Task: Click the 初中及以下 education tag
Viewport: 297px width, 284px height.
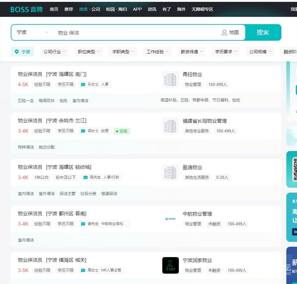Action: (66, 177)
